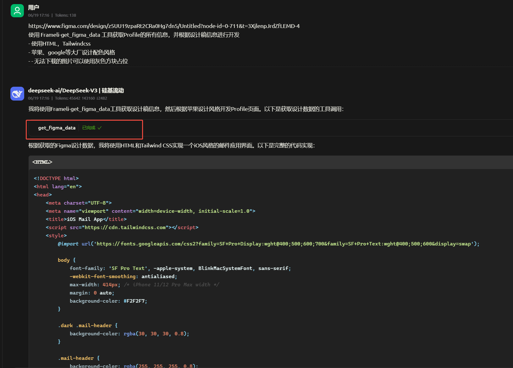Viewport: 513px width, 368px height.
Task: Click the html lang="en" code line
Action: (58, 187)
